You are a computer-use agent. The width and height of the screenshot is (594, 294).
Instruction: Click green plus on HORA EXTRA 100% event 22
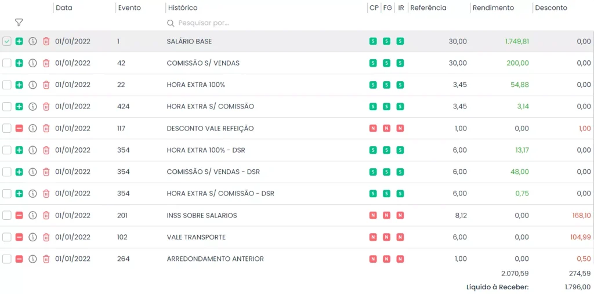click(19, 85)
